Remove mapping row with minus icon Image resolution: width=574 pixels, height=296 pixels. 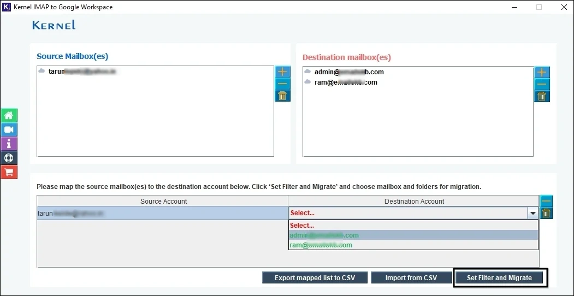pyautogui.click(x=546, y=201)
